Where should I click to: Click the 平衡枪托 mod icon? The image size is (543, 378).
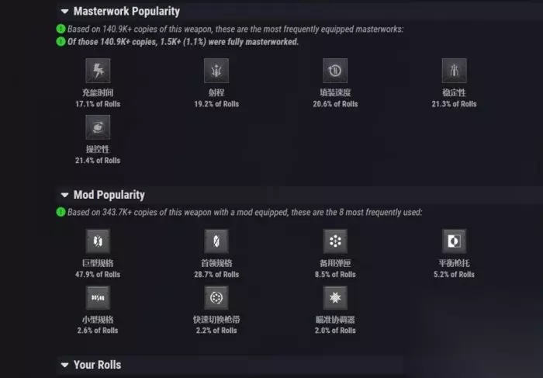pos(454,241)
